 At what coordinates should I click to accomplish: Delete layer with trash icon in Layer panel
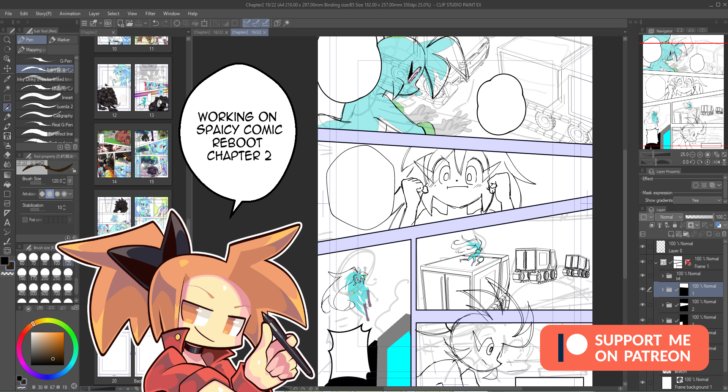click(x=724, y=234)
